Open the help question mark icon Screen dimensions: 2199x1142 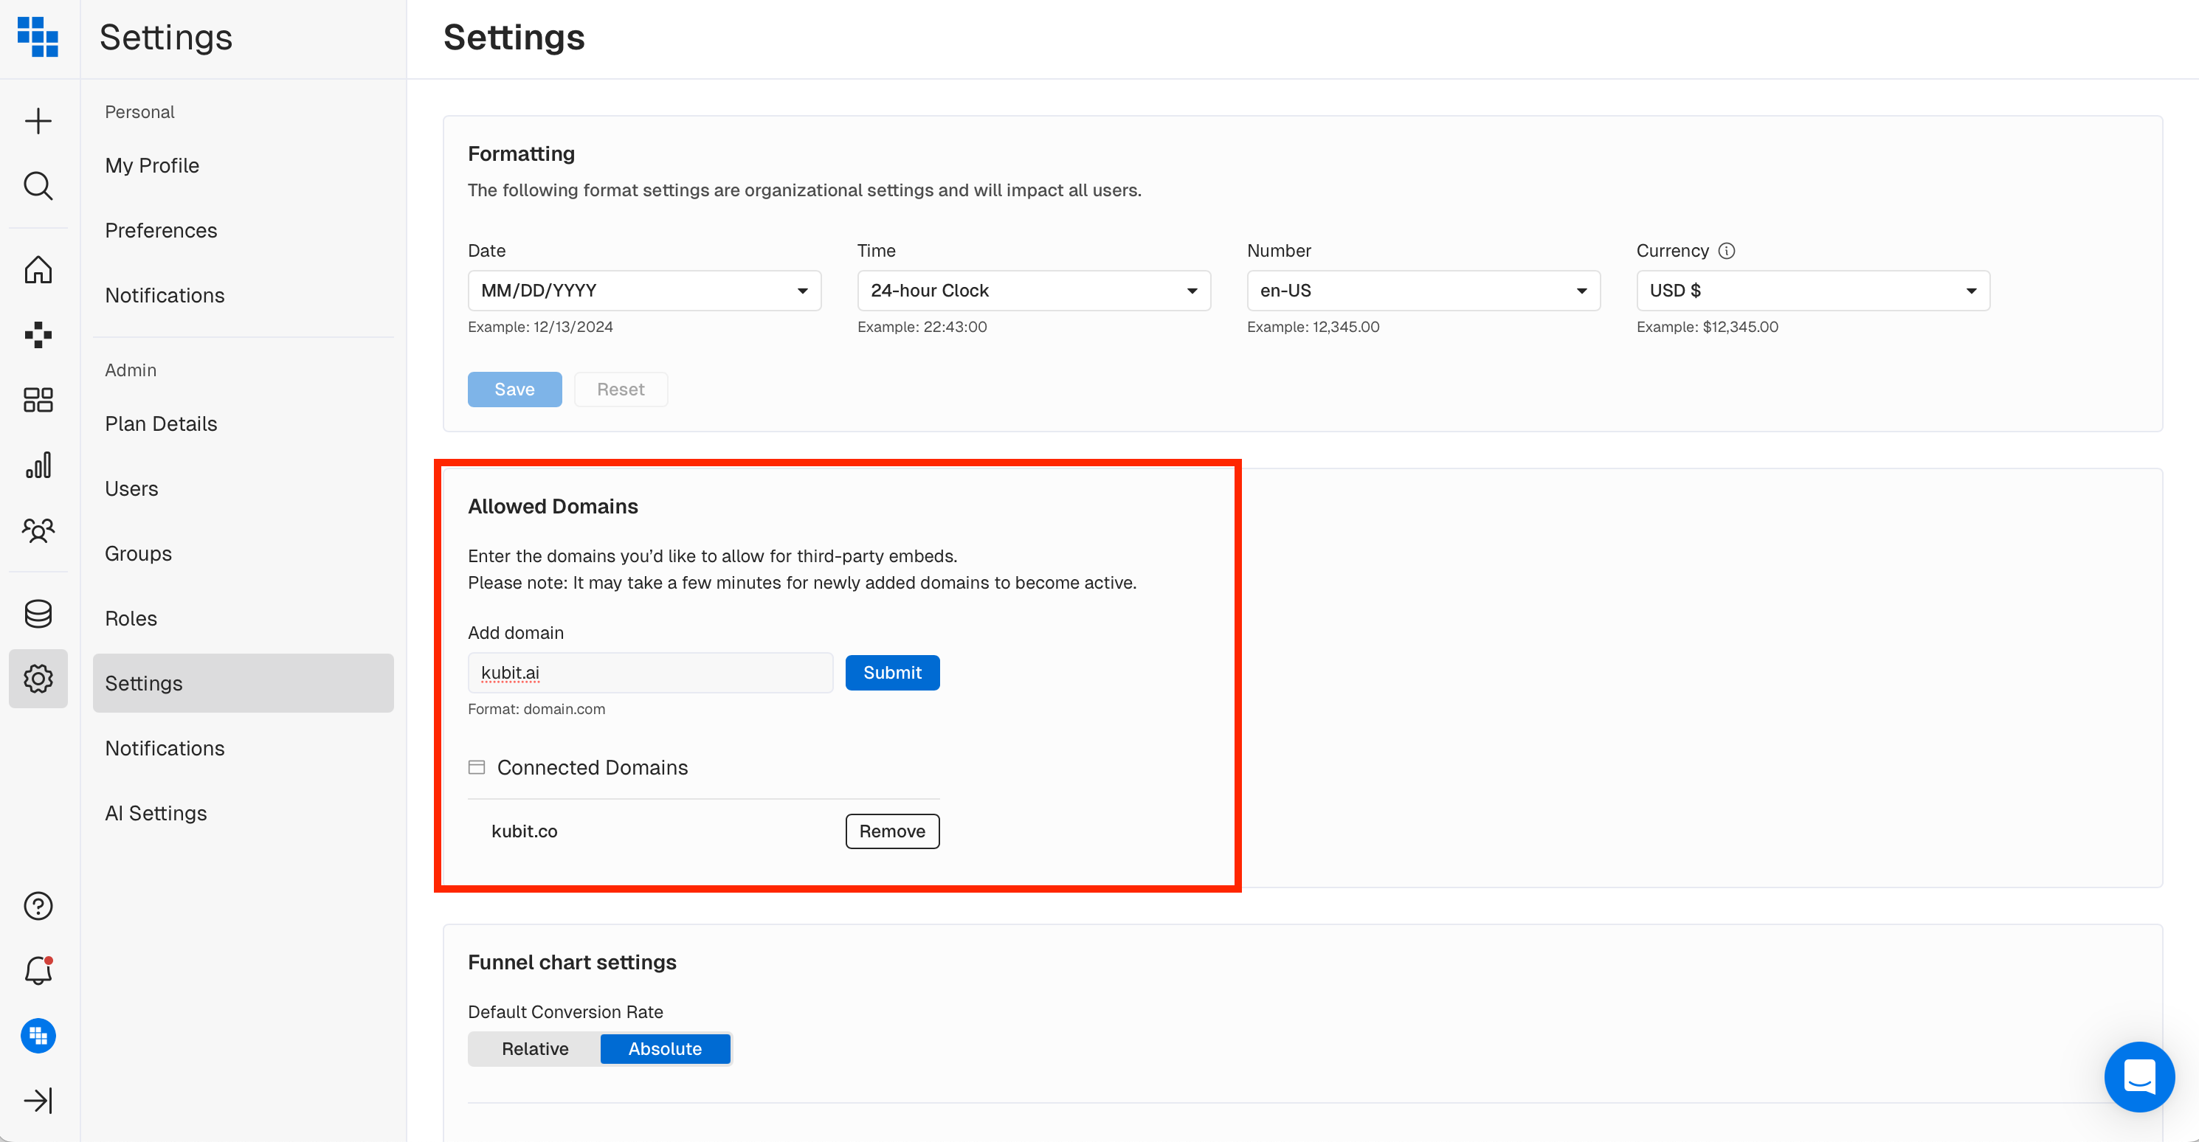pyautogui.click(x=38, y=906)
